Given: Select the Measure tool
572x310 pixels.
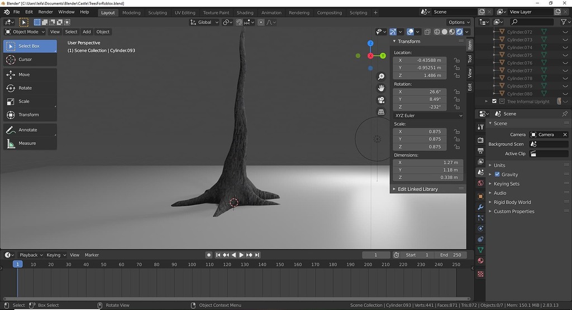Looking at the screenshot, I should pyautogui.click(x=30, y=143).
